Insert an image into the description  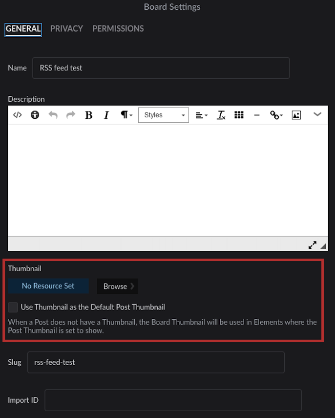pyautogui.click(x=296, y=115)
